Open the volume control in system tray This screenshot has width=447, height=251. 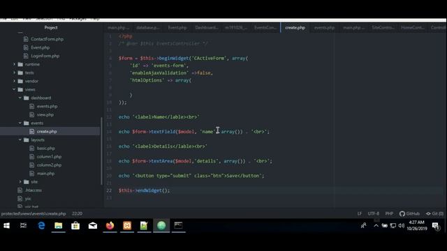point(402,226)
